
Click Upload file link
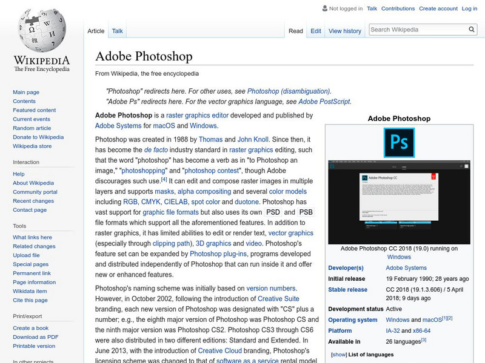(x=26, y=255)
